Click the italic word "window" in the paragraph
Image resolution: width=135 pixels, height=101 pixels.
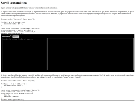10,12
